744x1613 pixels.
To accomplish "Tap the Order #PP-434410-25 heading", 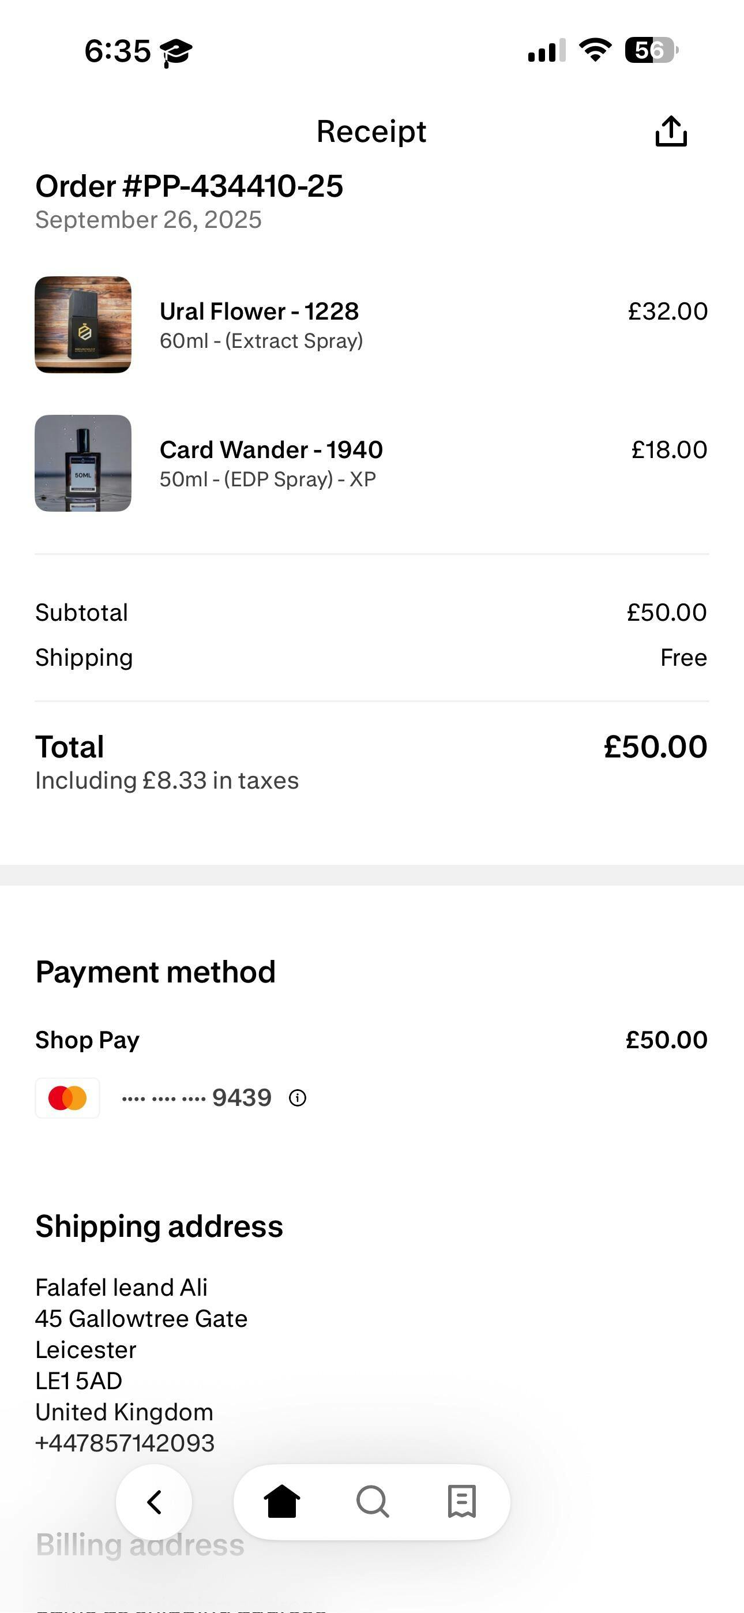I will pos(189,186).
